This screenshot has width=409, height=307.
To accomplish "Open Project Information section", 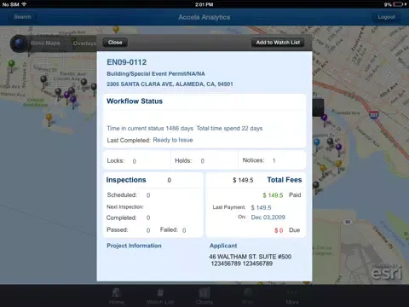I will coord(134,246).
